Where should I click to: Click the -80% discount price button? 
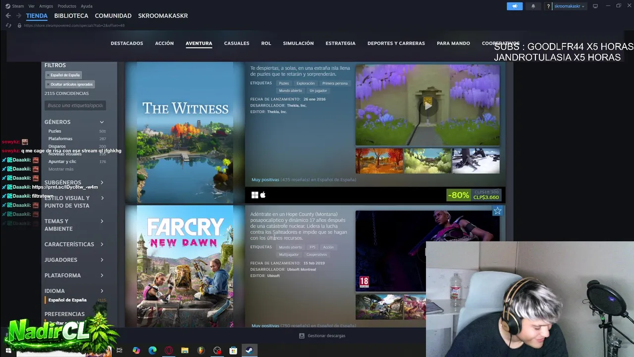pos(475,195)
